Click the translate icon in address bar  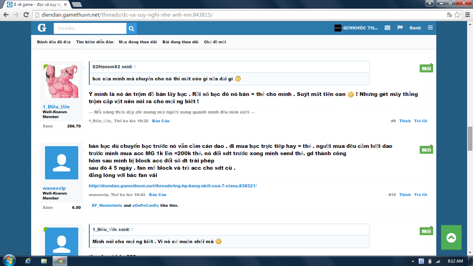pyautogui.click(x=449, y=15)
